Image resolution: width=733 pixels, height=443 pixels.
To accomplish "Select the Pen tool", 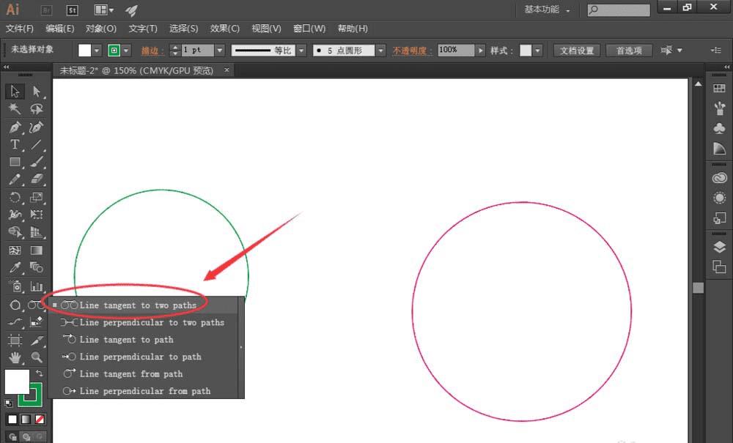I will (15, 127).
